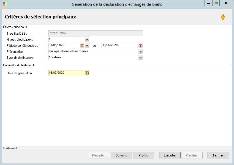Open calendar picker for period end date
The image size is (234, 165).
(x=140, y=45)
